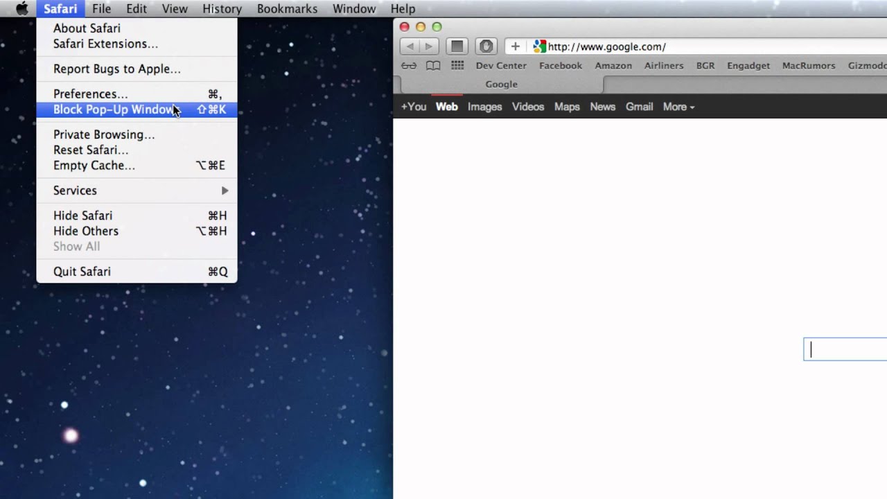Show all bookmarks book icon
This screenshot has height=499, width=887.
click(x=433, y=66)
